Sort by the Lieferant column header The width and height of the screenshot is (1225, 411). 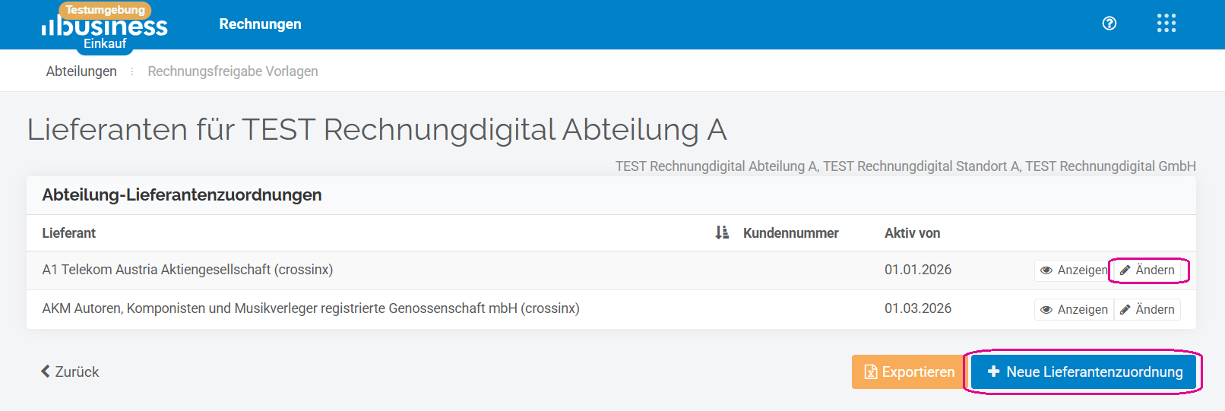pos(69,233)
